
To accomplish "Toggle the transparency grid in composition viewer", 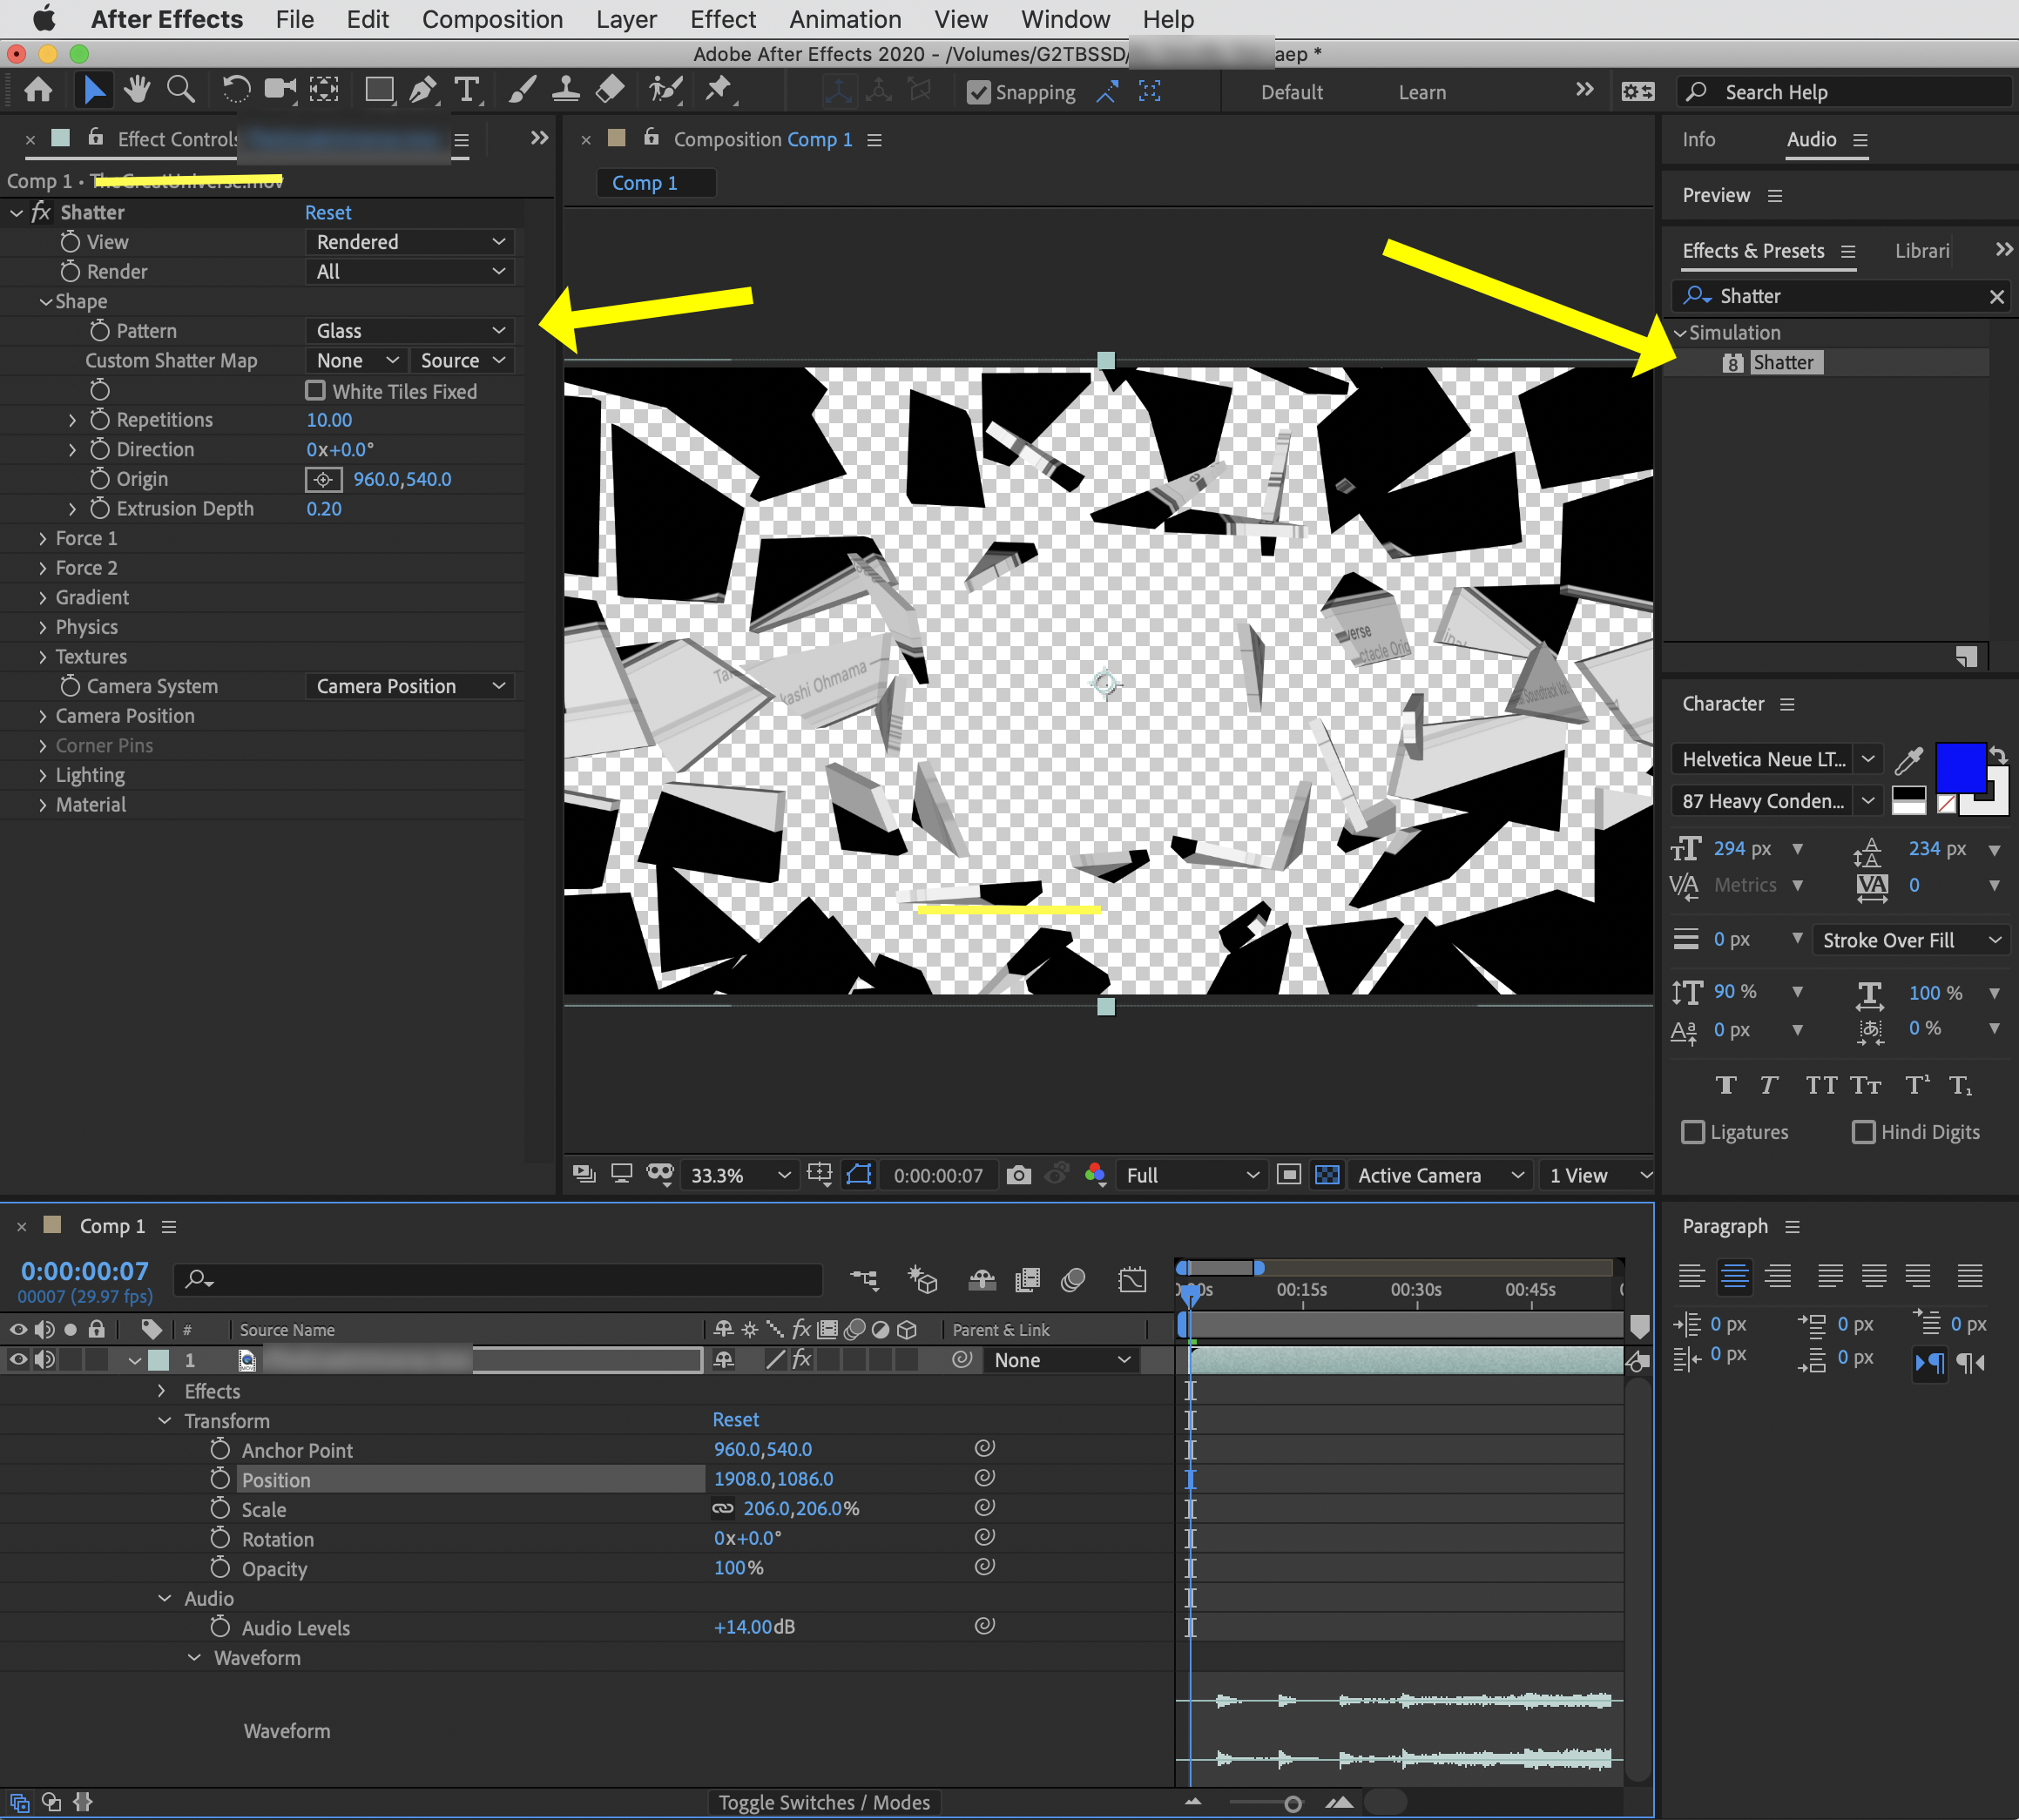I will (1327, 1175).
